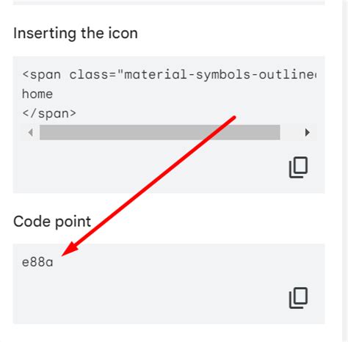Click the closing </span> tag line
Viewport: 348px width, 342px height.
pyautogui.click(x=49, y=114)
